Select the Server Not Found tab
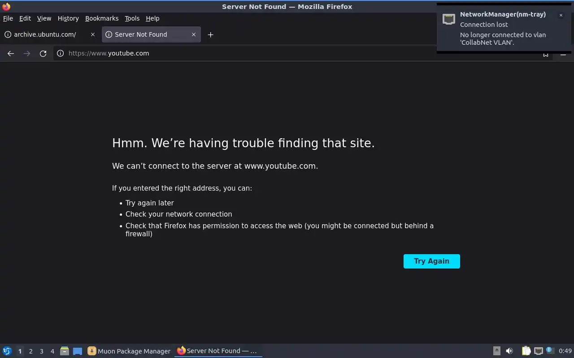This screenshot has height=358, width=574. pyautogui.click(x=151, y=34)
